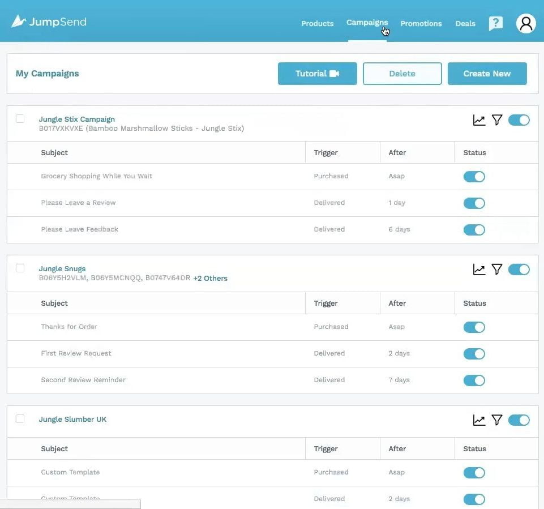The image size is (544, 509).
Task: Disable the Thanks for Order email
Action: [474, 327]
